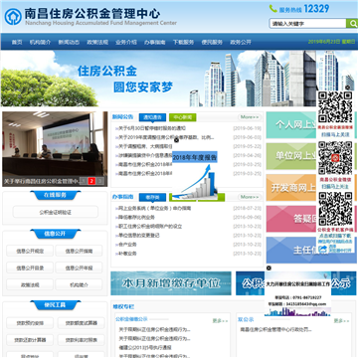This screenshot has height=358, width=358.
Task: Open notice 关于2019年度调整住房公积金缴存基数
Action: tap(166, 137)
